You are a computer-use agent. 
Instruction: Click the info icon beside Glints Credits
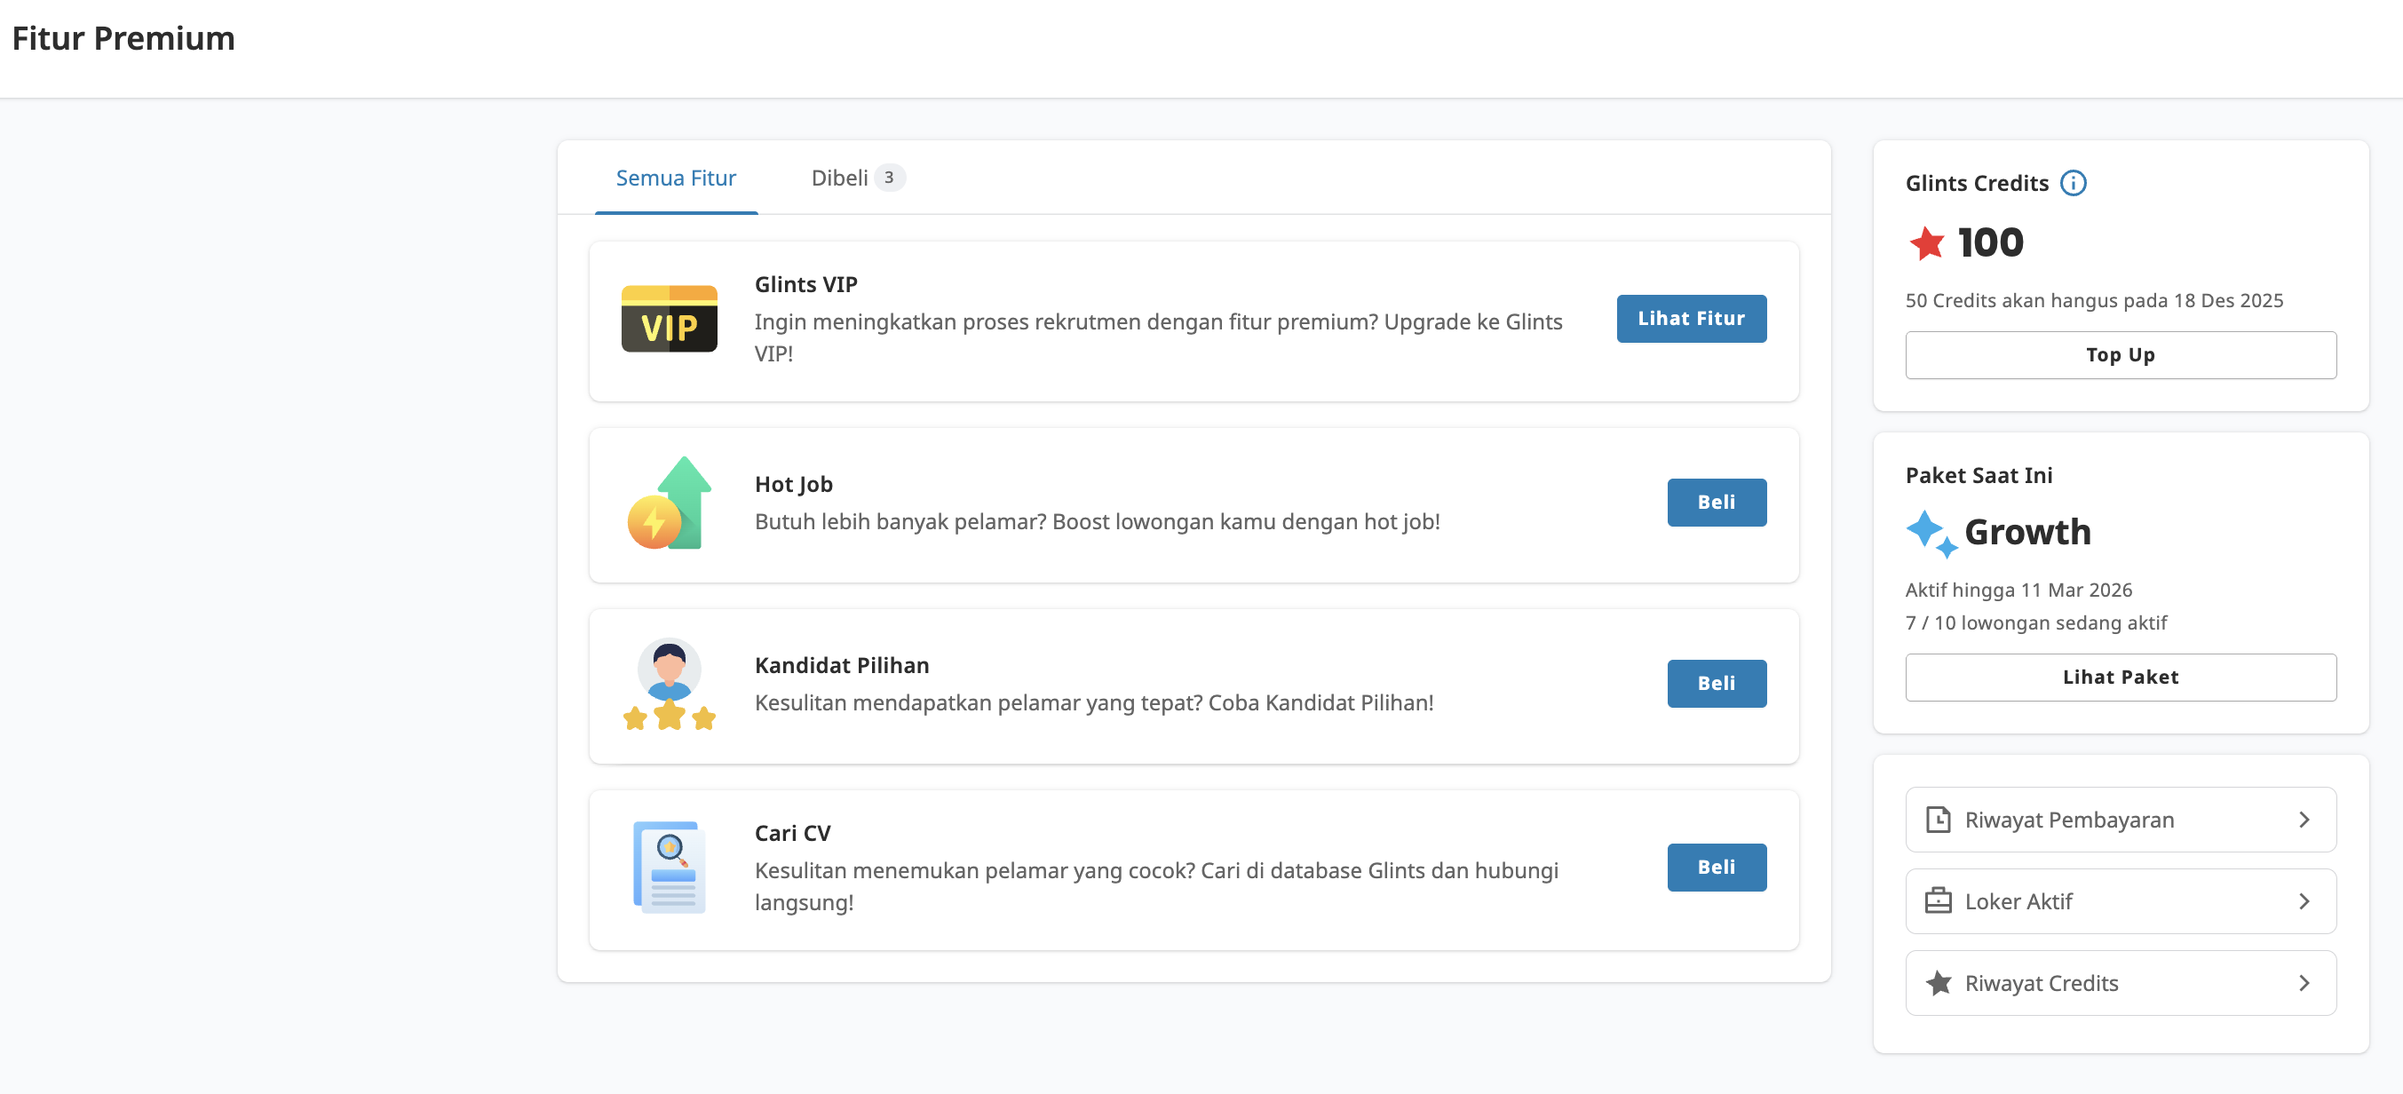2073,183
